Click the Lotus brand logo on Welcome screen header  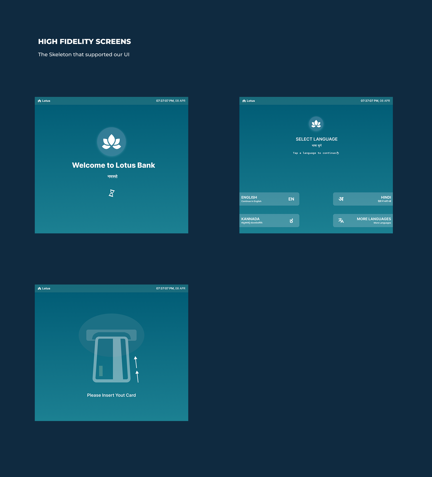[x=44, y=101]
